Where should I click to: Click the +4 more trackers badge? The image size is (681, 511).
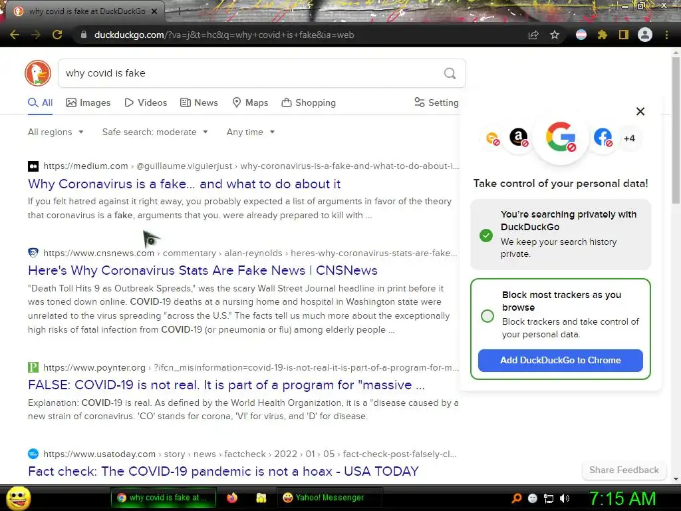pos(629,138)
